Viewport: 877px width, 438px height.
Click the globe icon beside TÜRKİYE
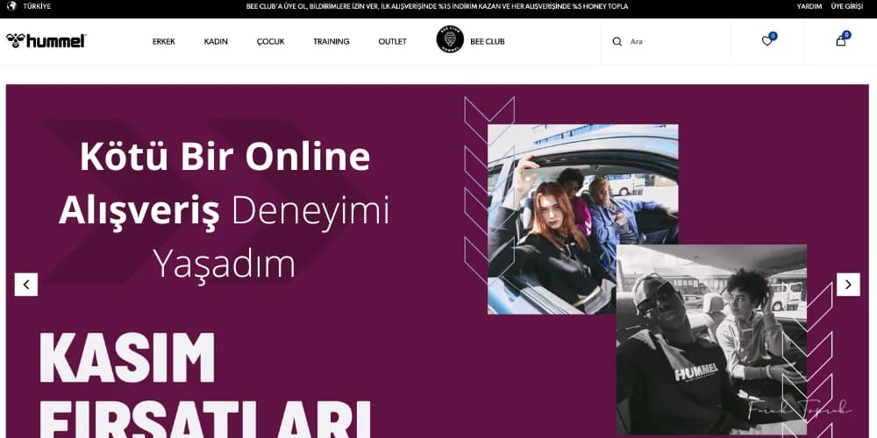pos(11,6)
